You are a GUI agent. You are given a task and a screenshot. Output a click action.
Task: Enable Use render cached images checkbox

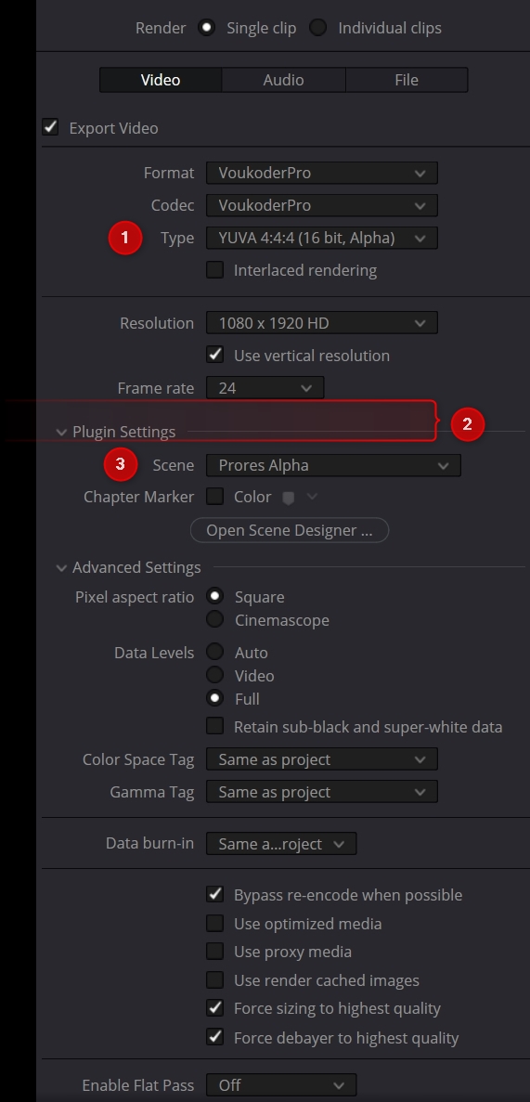214,979
